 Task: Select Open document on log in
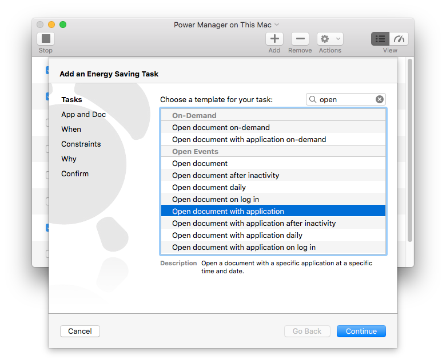[273, 199]
